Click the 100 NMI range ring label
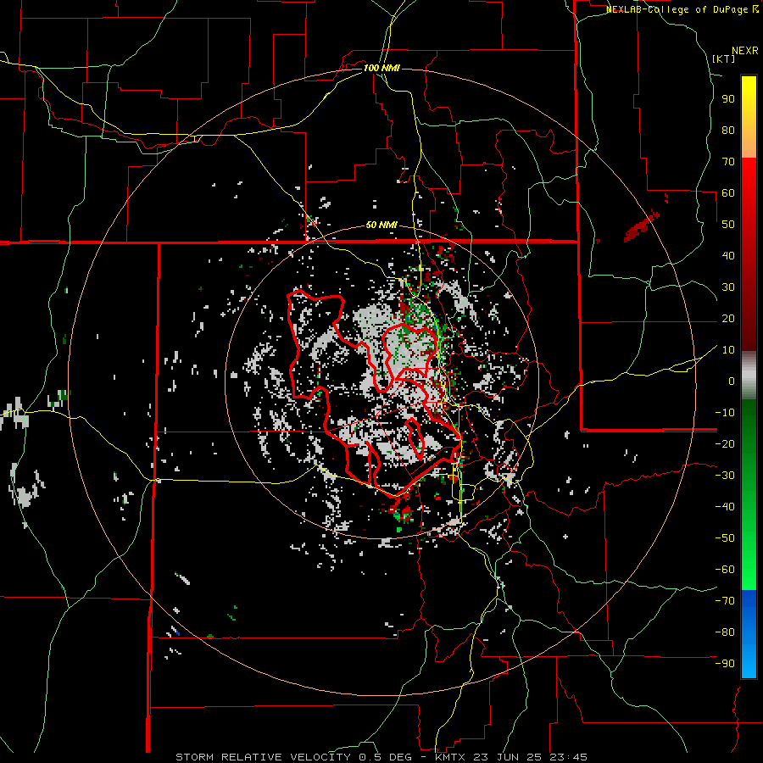The width and height of the screenshot is (763, 763). coord(381,68)
